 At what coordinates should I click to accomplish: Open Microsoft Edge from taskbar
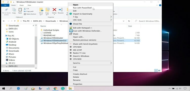coord(18,89)
